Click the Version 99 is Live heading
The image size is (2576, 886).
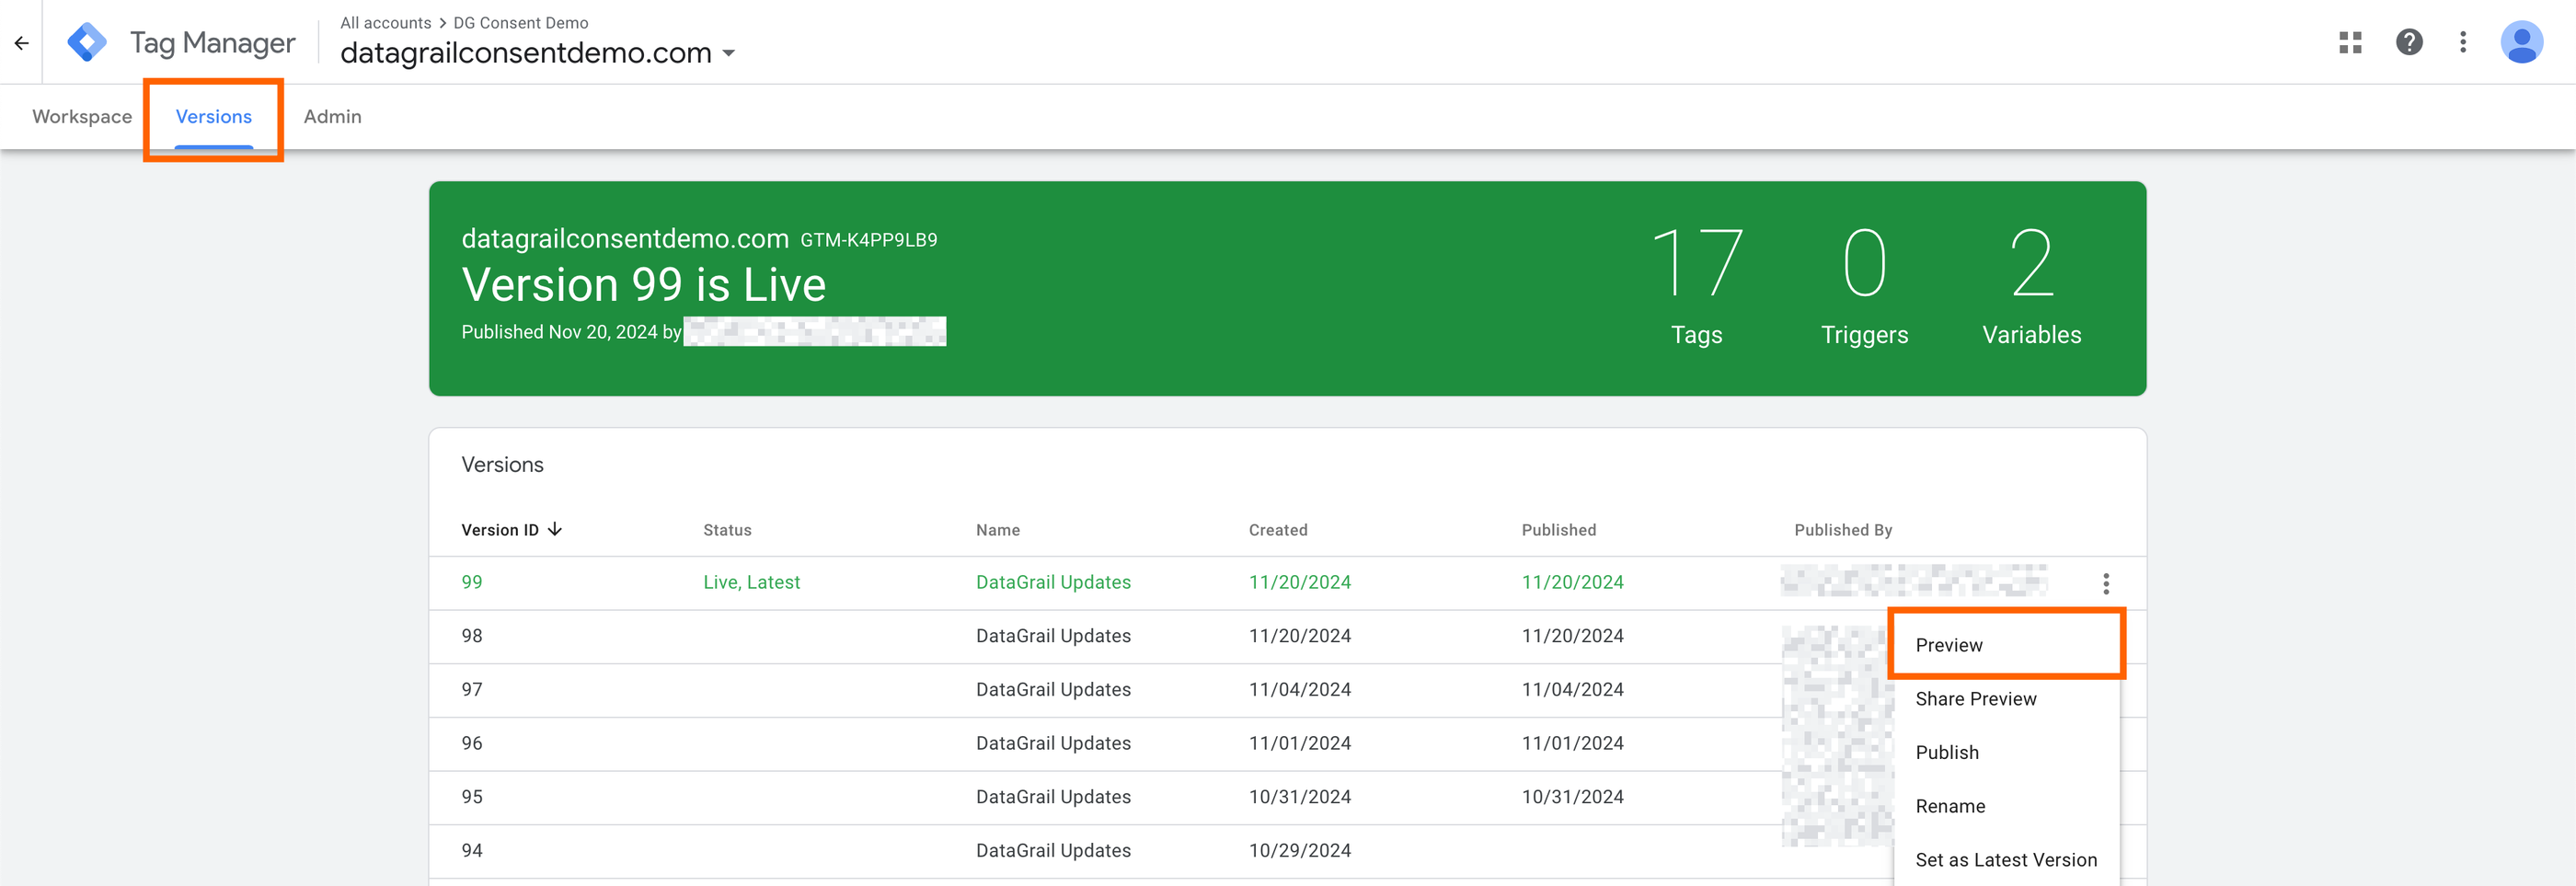point(643,285)
